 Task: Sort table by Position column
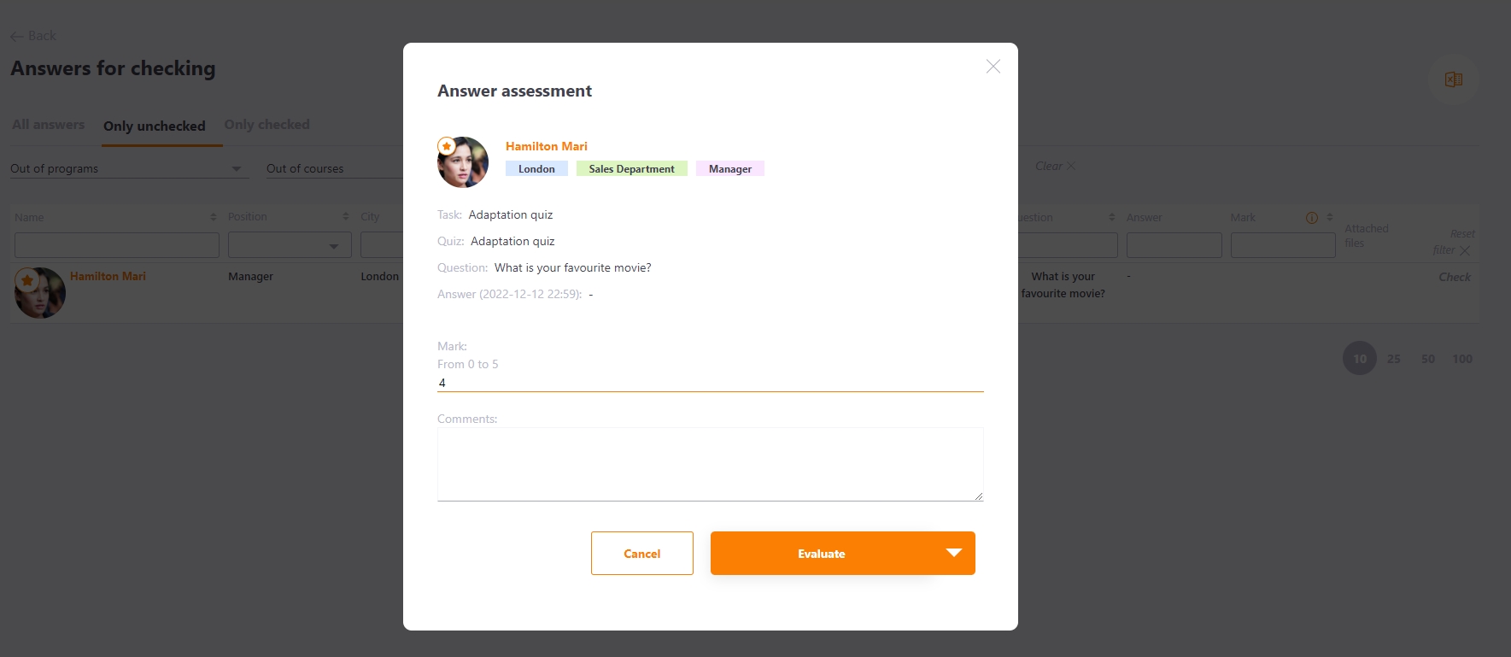coord(346,217)
